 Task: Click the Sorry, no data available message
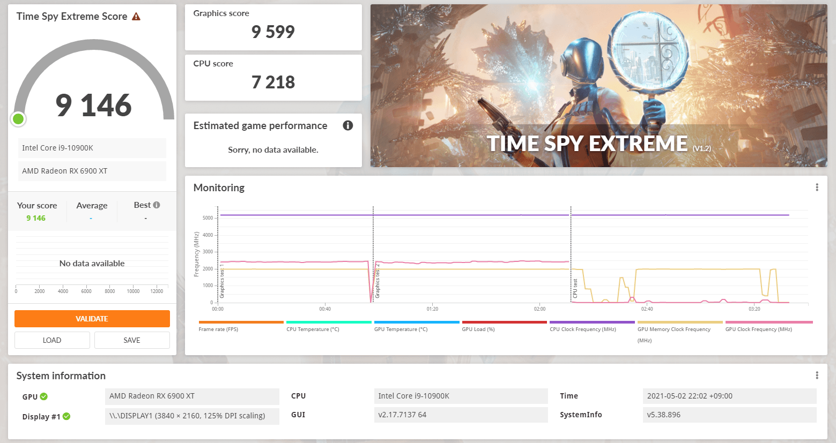pos(273,150)
